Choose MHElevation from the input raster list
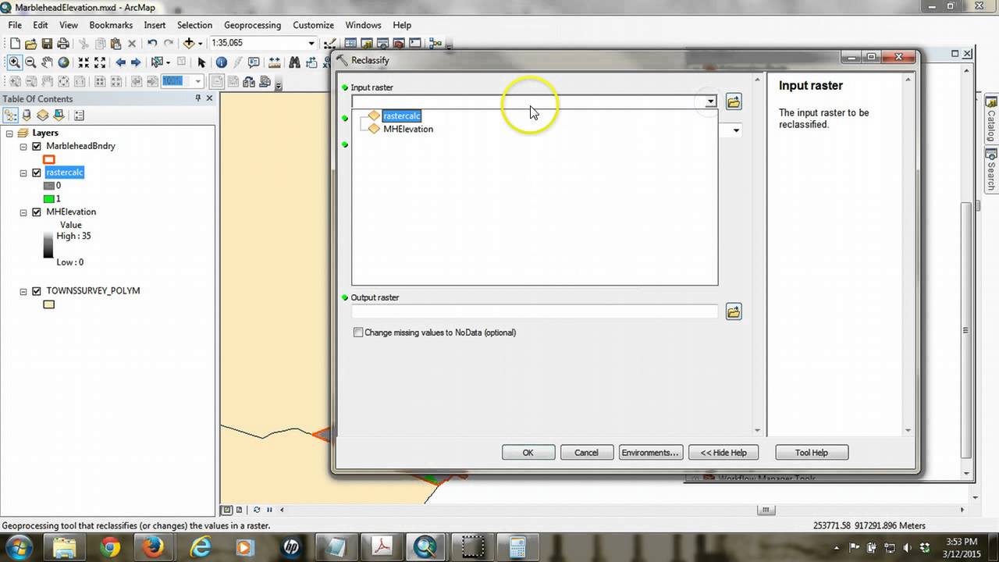This screenshot has height=562, width=999. tap(408, 130)
